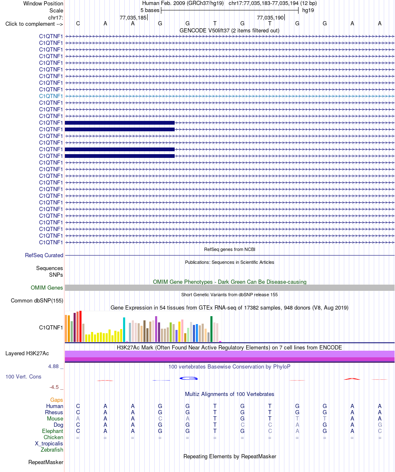This screenshot has width=395, height=472.
Task: Open the GENCODE V50lift37 track title
Action: pyautogui.click(x=229, y=30)
